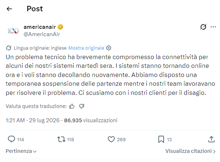Like the post with heart icon
The width and height of the screenshot is (220, 162).
tap(111, 139)
